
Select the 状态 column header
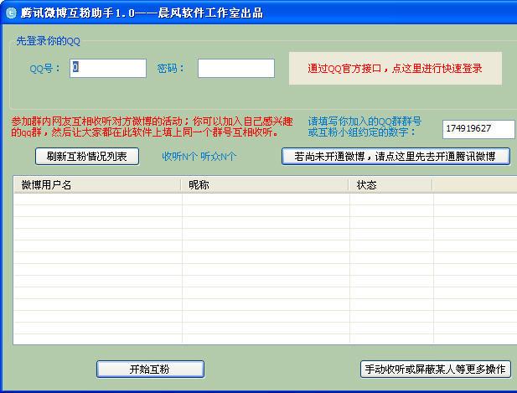[390, 185]
